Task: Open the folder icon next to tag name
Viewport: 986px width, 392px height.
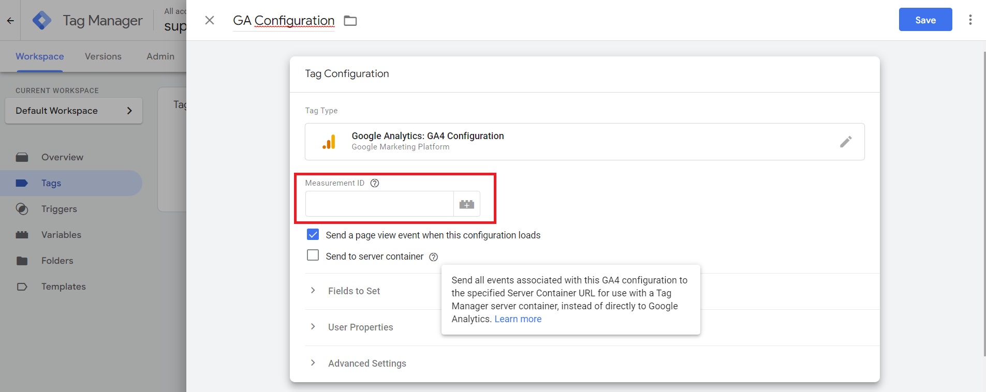Action: tap(350, 21)
